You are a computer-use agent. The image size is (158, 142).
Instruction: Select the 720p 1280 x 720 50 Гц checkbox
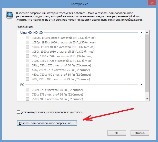coord(27,61)
